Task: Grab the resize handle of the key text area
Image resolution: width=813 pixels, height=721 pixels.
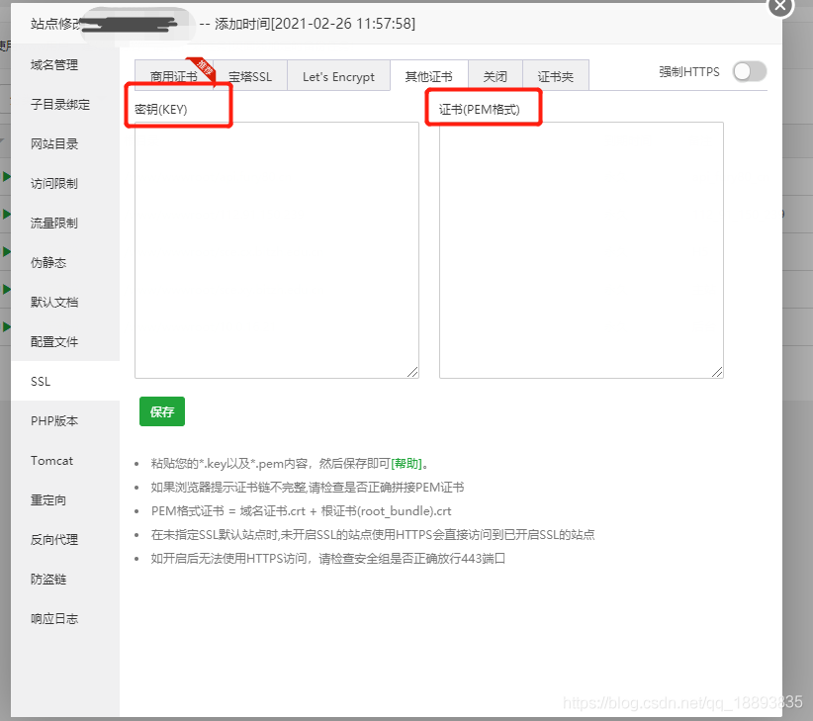Action: coord(412,372)
